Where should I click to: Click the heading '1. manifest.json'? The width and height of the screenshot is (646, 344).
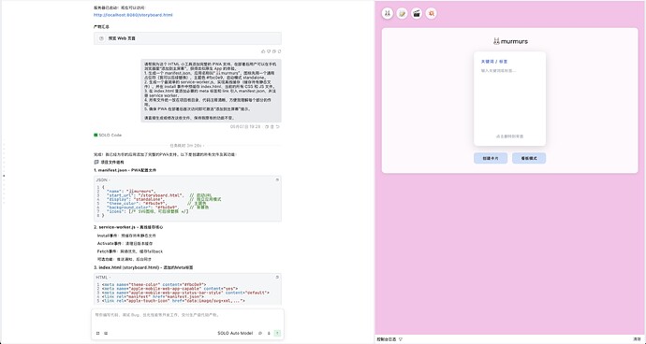tap(125, 170)
